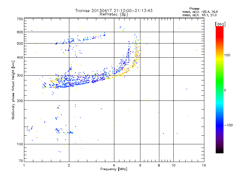Click the x-axis label '4'
This screenshot has width=240, height=180.
coord(114,165)
